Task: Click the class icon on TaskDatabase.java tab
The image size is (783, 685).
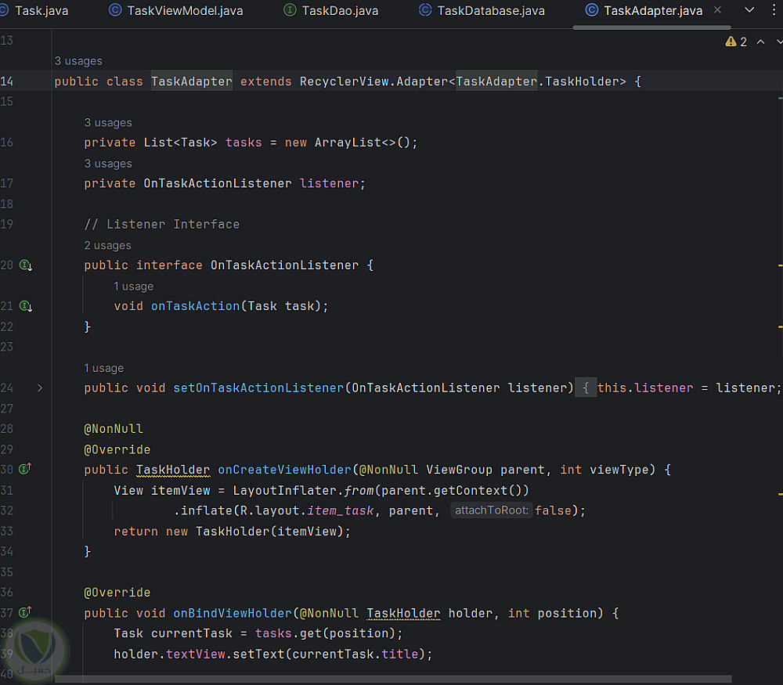Action: 425,10
